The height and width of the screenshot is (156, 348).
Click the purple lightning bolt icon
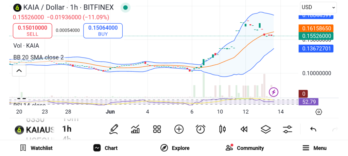274,92
